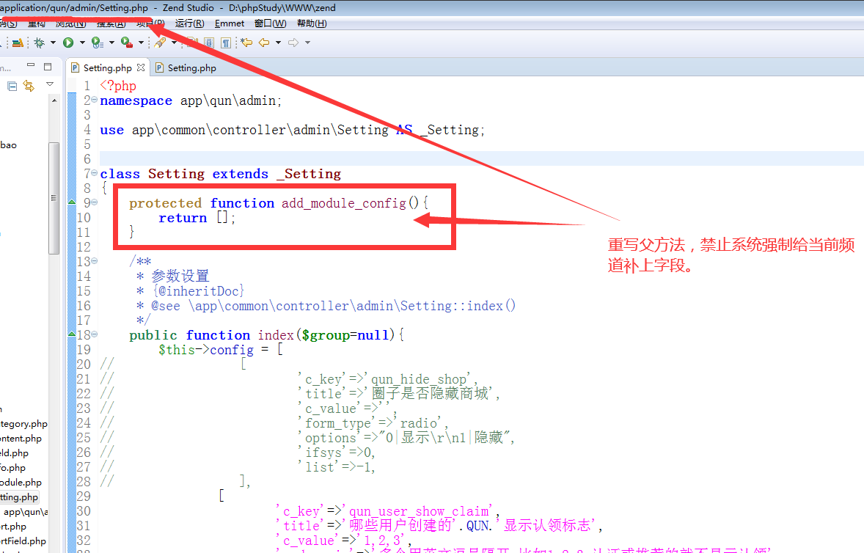The height and width of the screenshot is (553, 864).
Task: Open the Debug button dropdown arrow
Action: pos(53,43)
